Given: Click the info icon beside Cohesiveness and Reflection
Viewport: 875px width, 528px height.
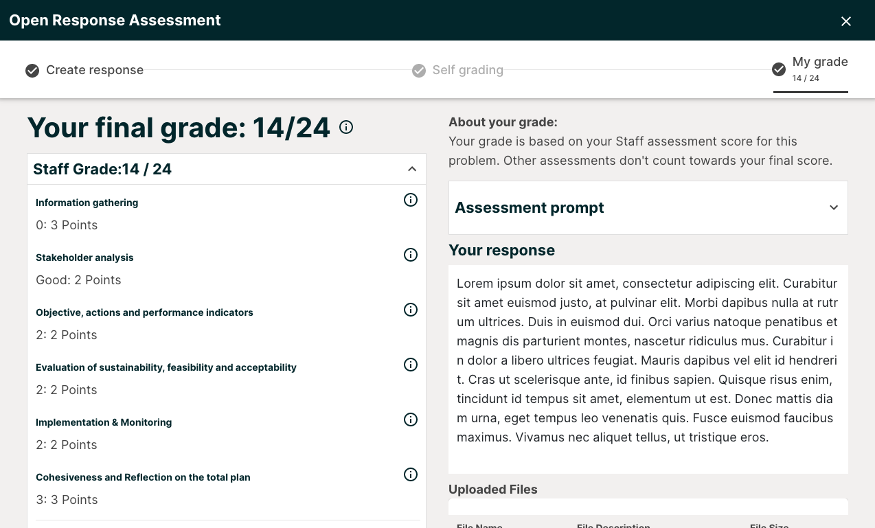Looking at the screenshot, I should [410, 474].
